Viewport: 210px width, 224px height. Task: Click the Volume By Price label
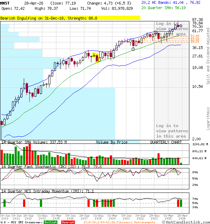112,142
